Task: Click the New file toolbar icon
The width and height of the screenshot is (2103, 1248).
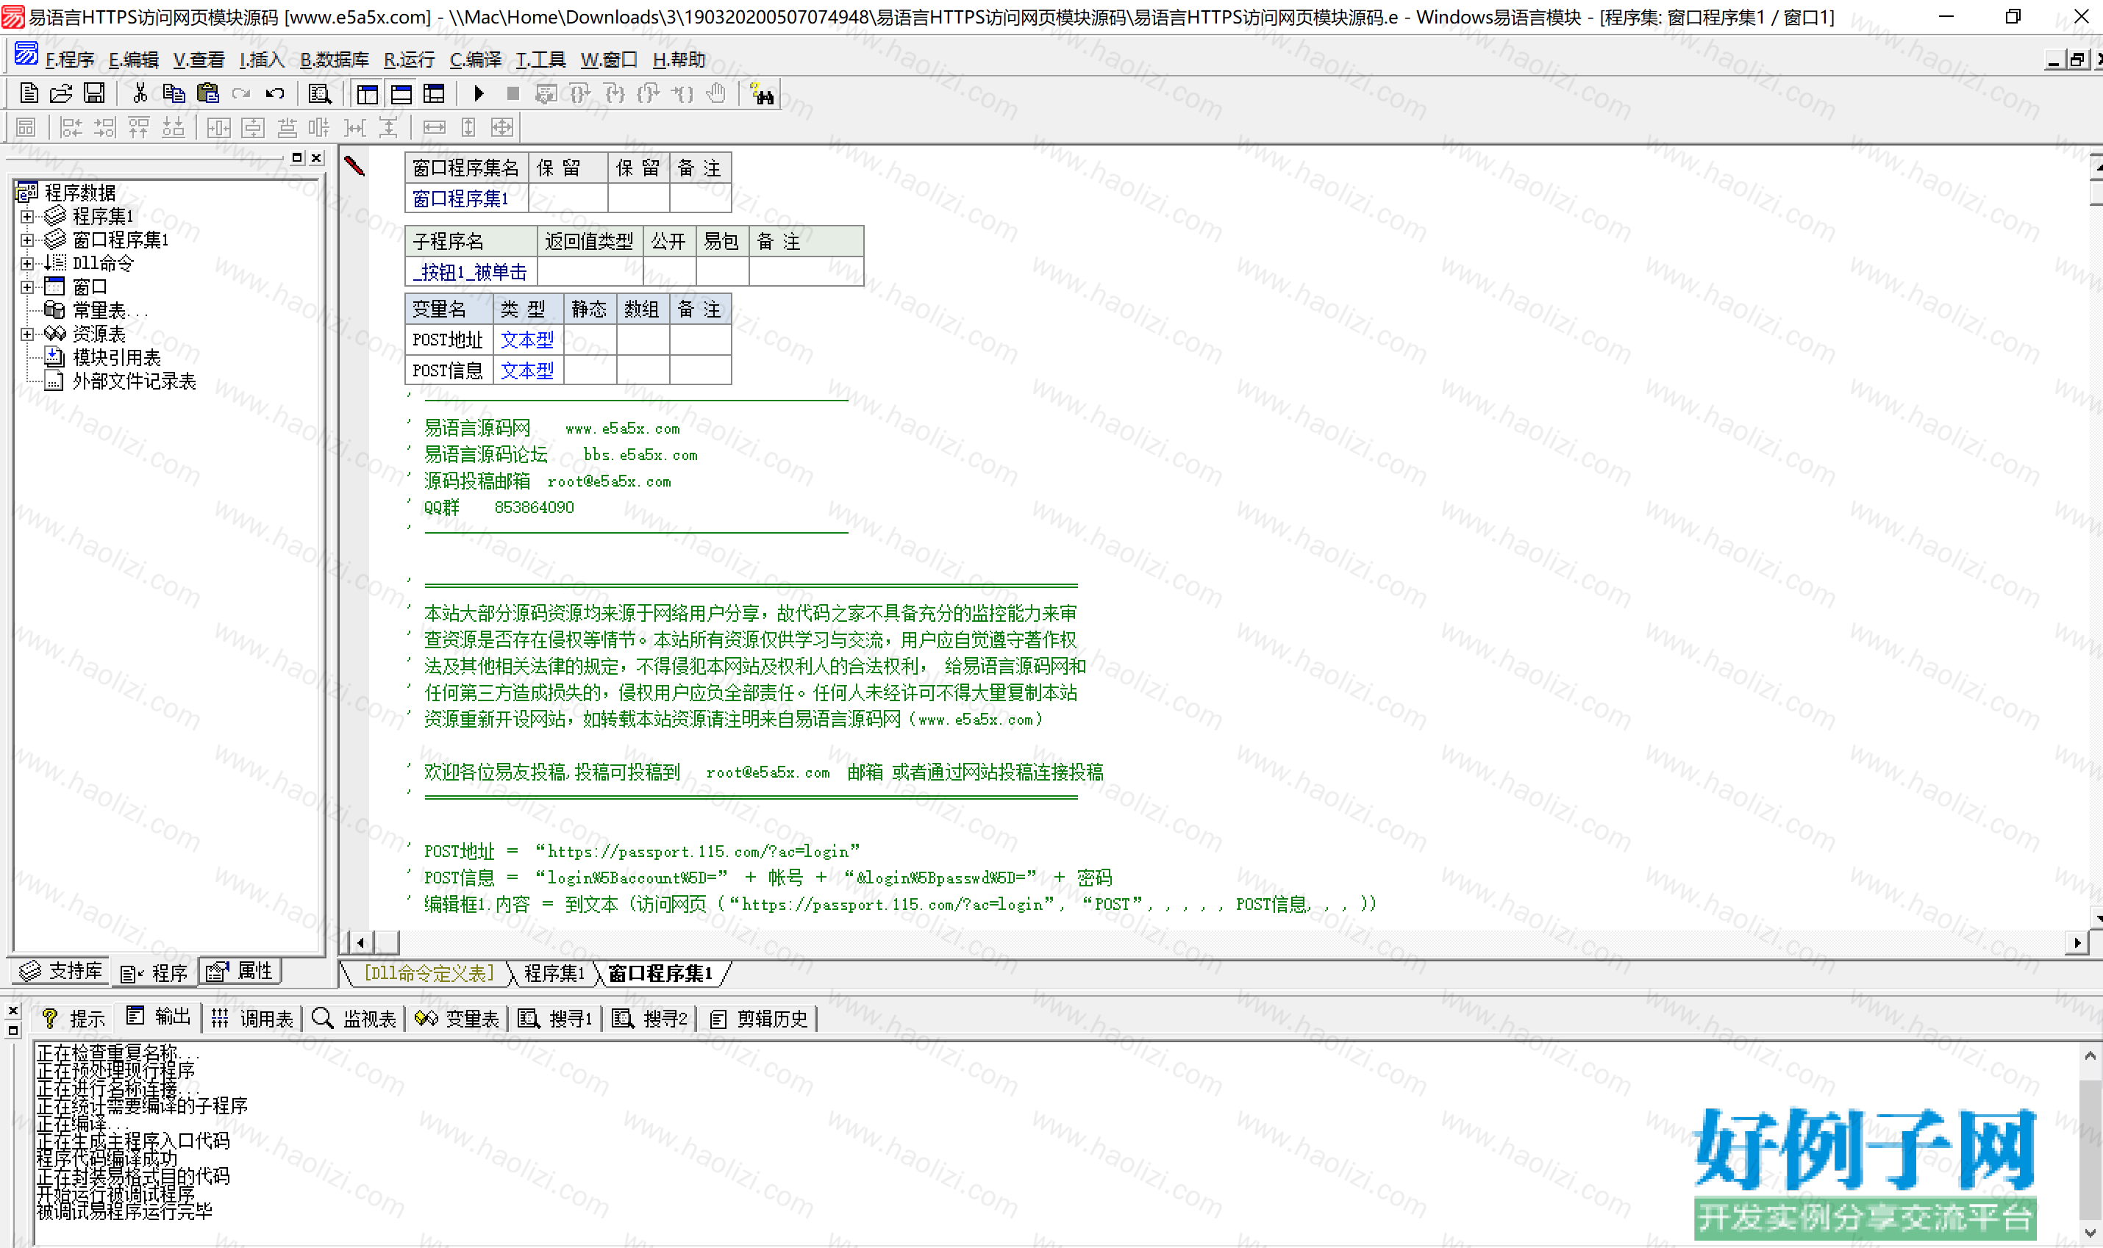Action: [29, 93]
